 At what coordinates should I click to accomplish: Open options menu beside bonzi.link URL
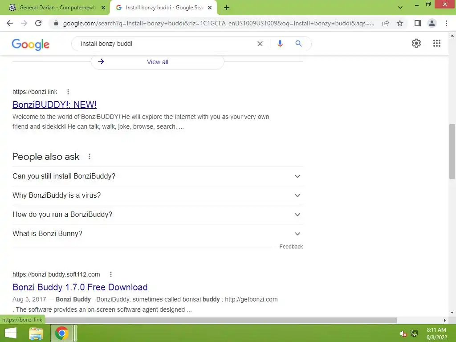pos(68,92)
